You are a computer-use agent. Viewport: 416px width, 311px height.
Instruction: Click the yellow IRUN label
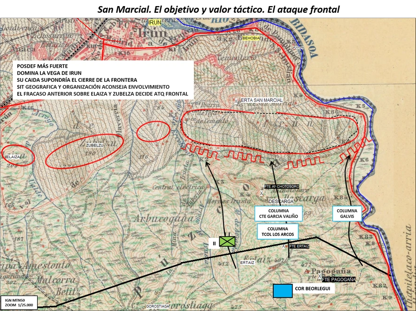[154, 23]
